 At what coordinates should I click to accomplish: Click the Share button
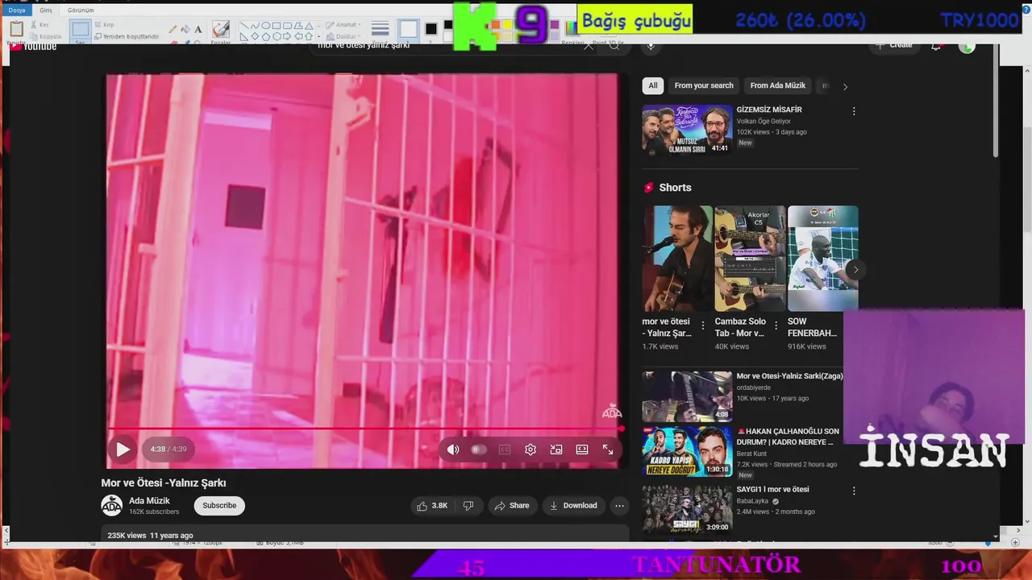(x=512, y=506)
